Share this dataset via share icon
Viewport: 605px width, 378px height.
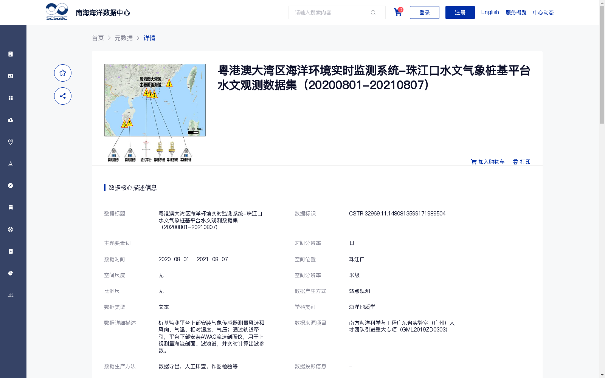pos(63,96)
